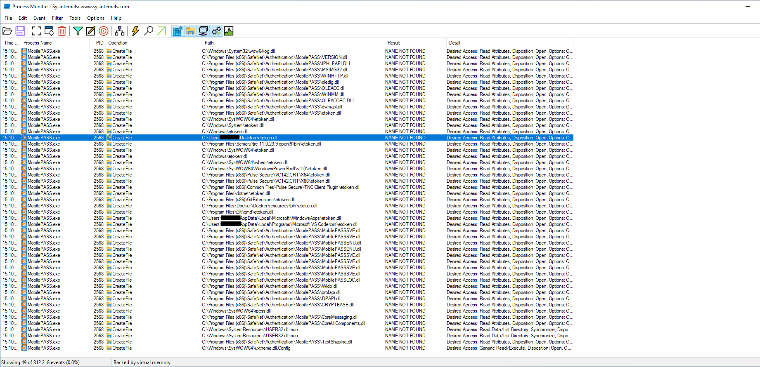Select the CoreMessaging.dll path row
Image resolution: width=760 pixels, height=367 pixels.
[x=287, y=317]
